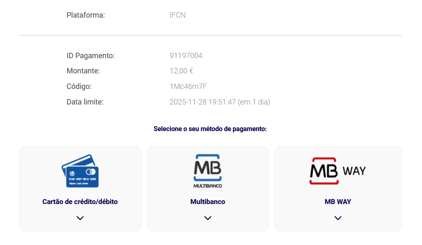This screenshot has width=422, height=245.
Task: Click the 'ID Pagamento:' label
Action: tap(90, 56)
